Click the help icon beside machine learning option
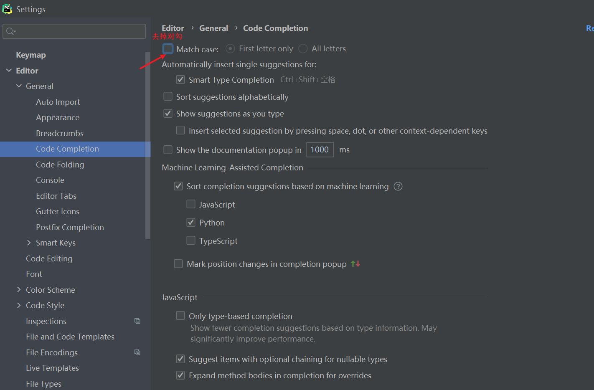The width and height of the screenshot is (594, 390). point(398,186)
